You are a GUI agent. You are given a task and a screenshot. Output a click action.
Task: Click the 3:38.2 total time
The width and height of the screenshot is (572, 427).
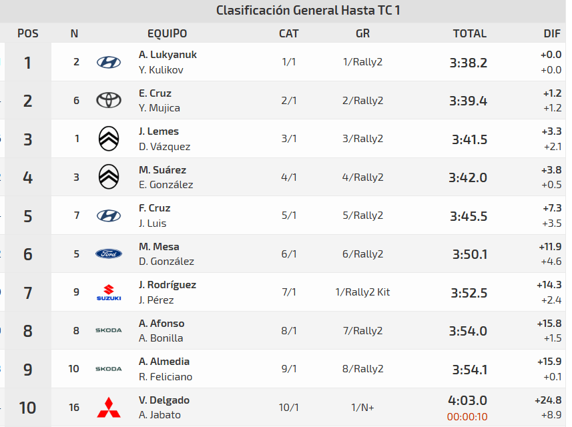coord(469,63)
